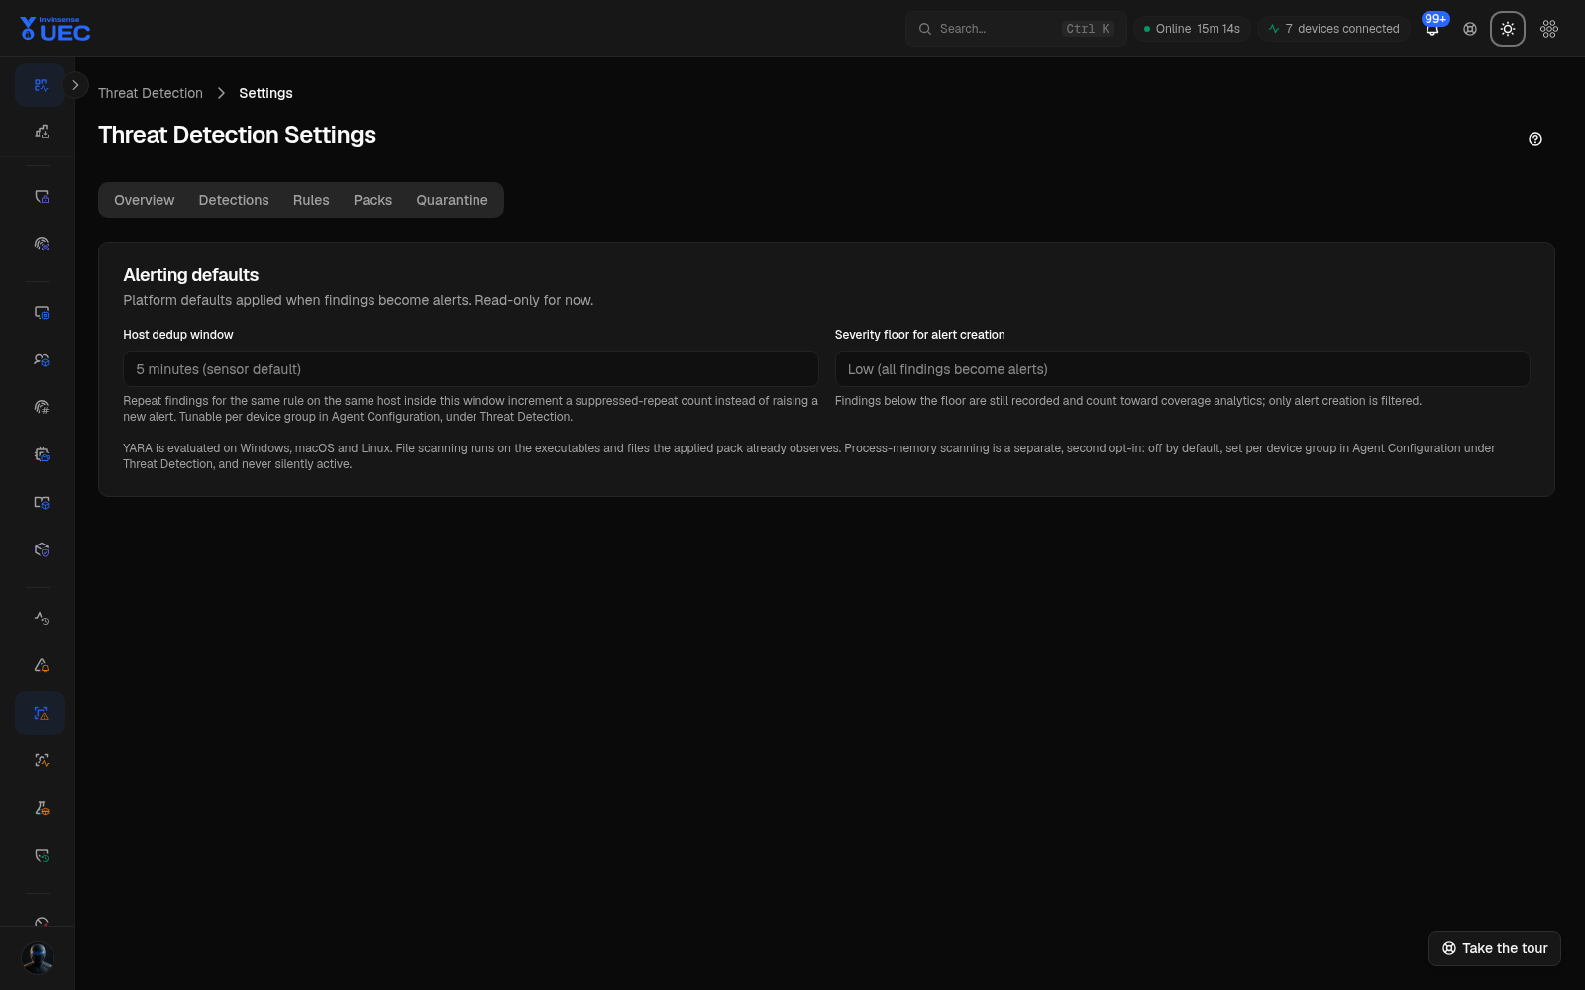Screen dimensions: 1585x990
Task: Click the highlighted scan-with-warning threat detection icon
Action: pos(41,713)
